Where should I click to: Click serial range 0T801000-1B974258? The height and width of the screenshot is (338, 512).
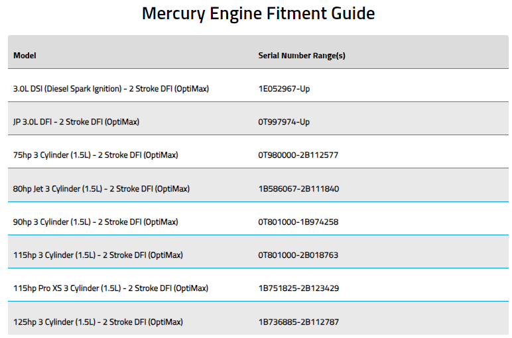(298, 222)
